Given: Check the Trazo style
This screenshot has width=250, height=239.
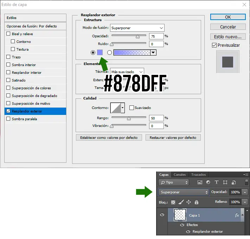Looking at the screenshot, I should [8, 57].
